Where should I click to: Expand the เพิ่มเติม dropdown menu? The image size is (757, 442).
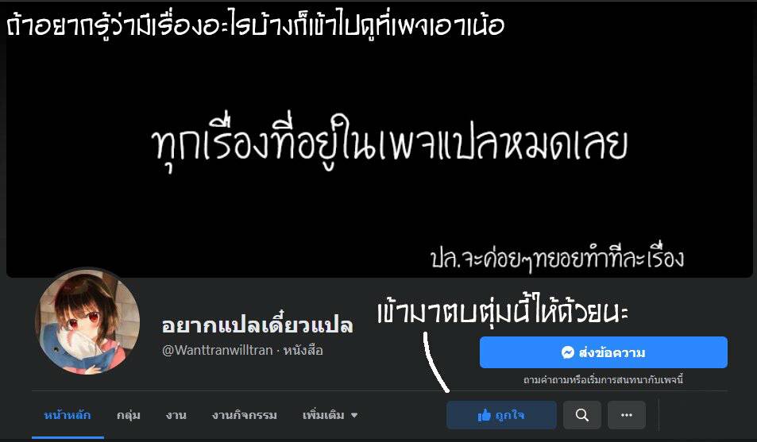(330, 415)
